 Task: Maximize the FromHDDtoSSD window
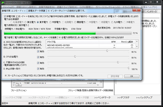(x=151, y=2)
